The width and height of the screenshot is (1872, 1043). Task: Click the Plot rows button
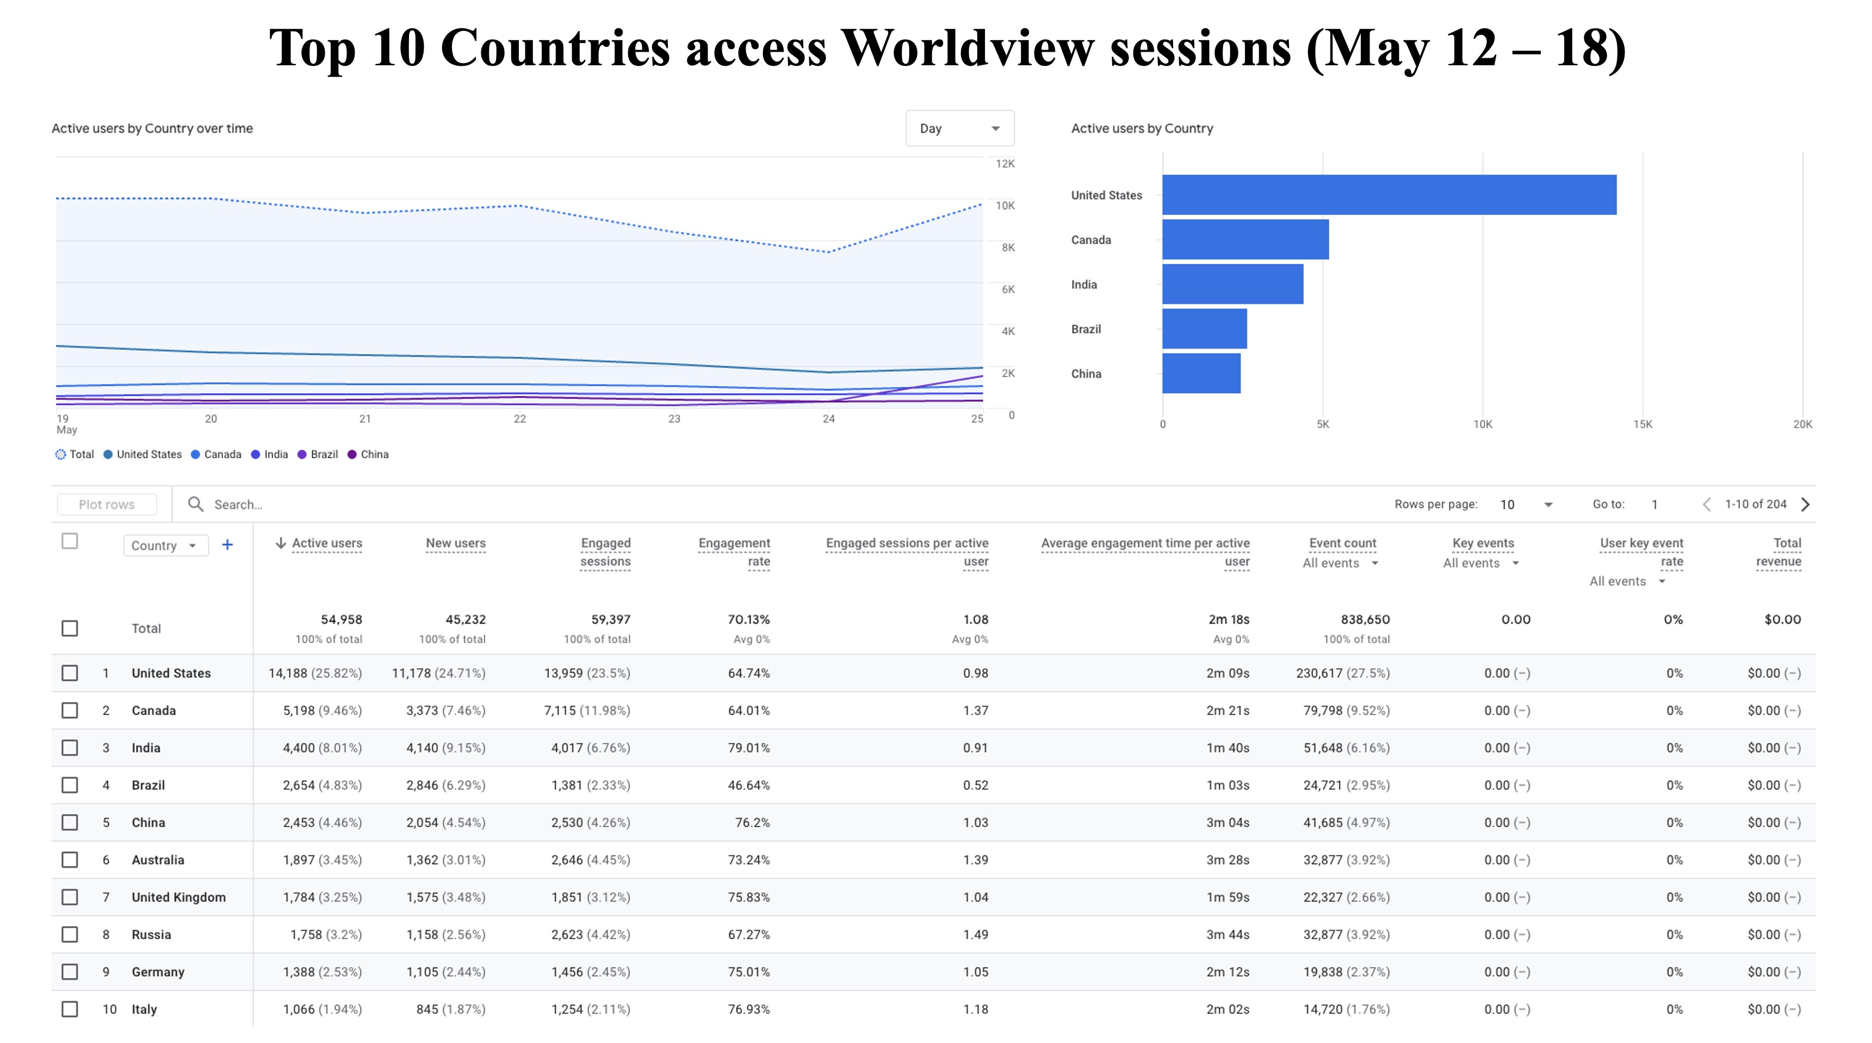(x=107, y=504)
